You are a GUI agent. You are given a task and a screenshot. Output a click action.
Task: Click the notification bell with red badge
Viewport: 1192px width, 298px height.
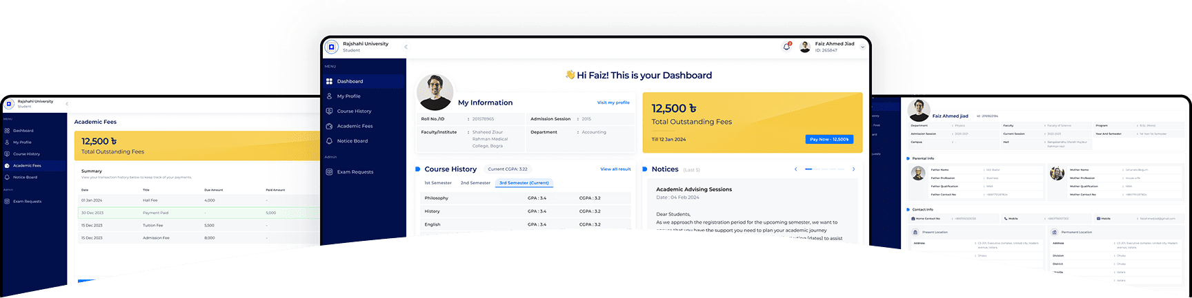point(786,47)
